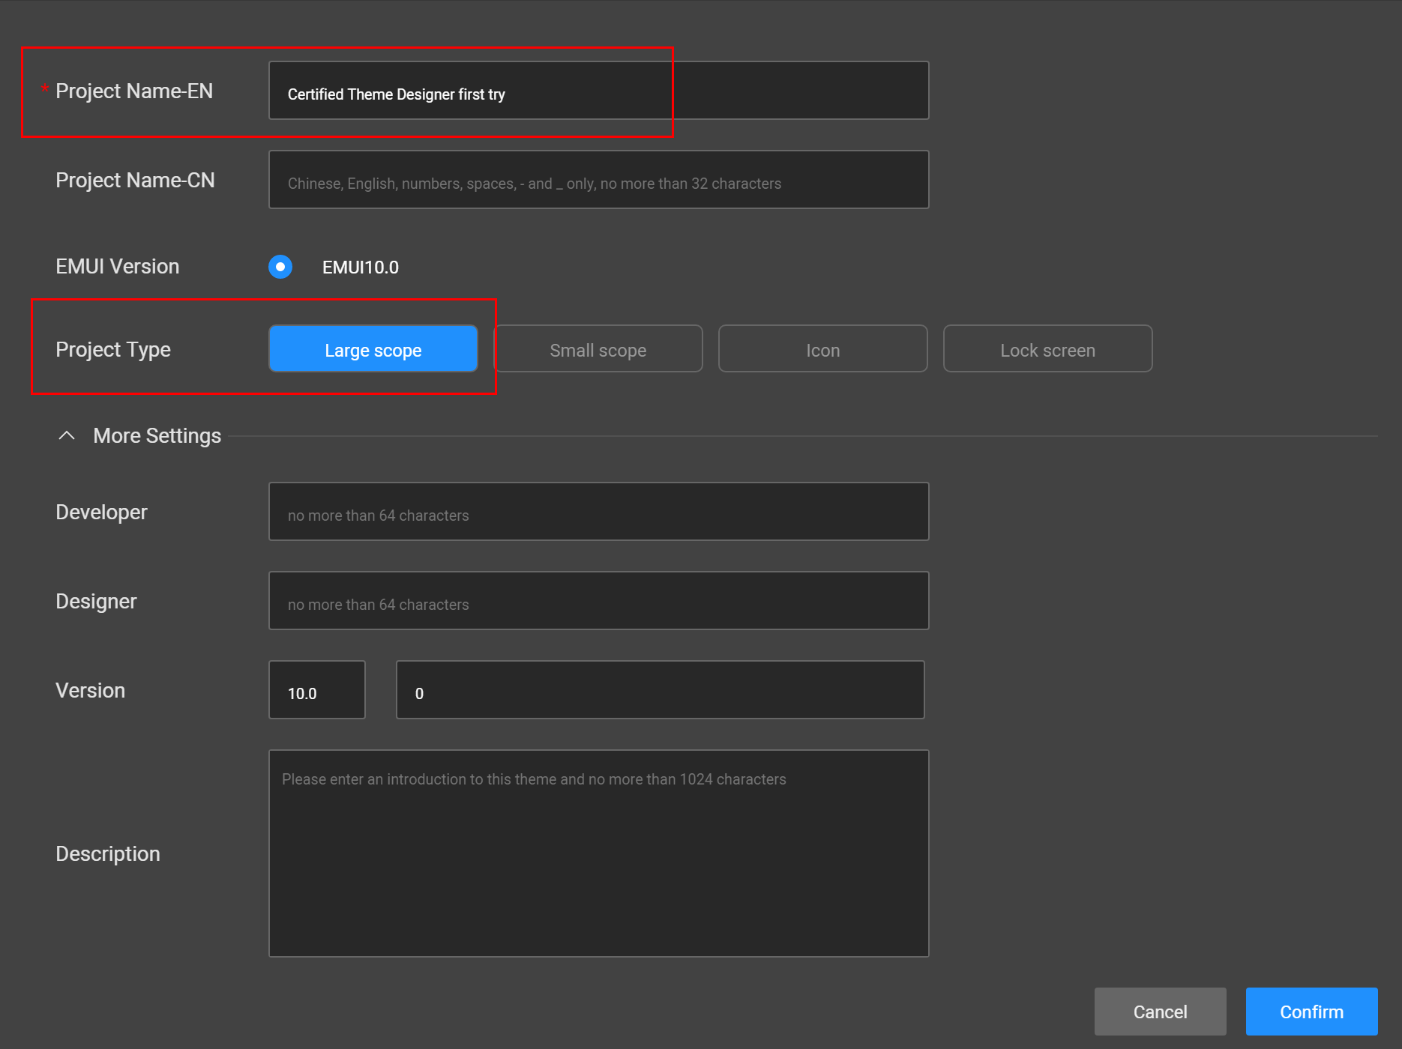Screen dimensions: 1402x1049
Task: Click into the Developer field
Action: click(x=598, y=512)
